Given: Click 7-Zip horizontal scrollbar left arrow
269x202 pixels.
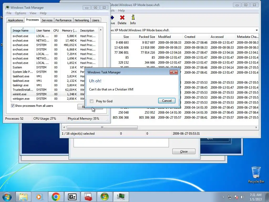Looking at the screenshot, I should 64,128.
